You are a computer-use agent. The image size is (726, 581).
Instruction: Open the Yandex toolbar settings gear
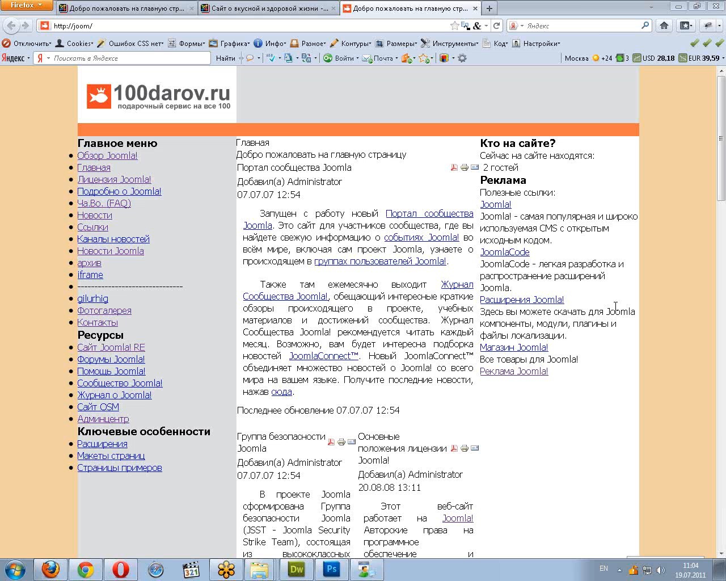462,58
